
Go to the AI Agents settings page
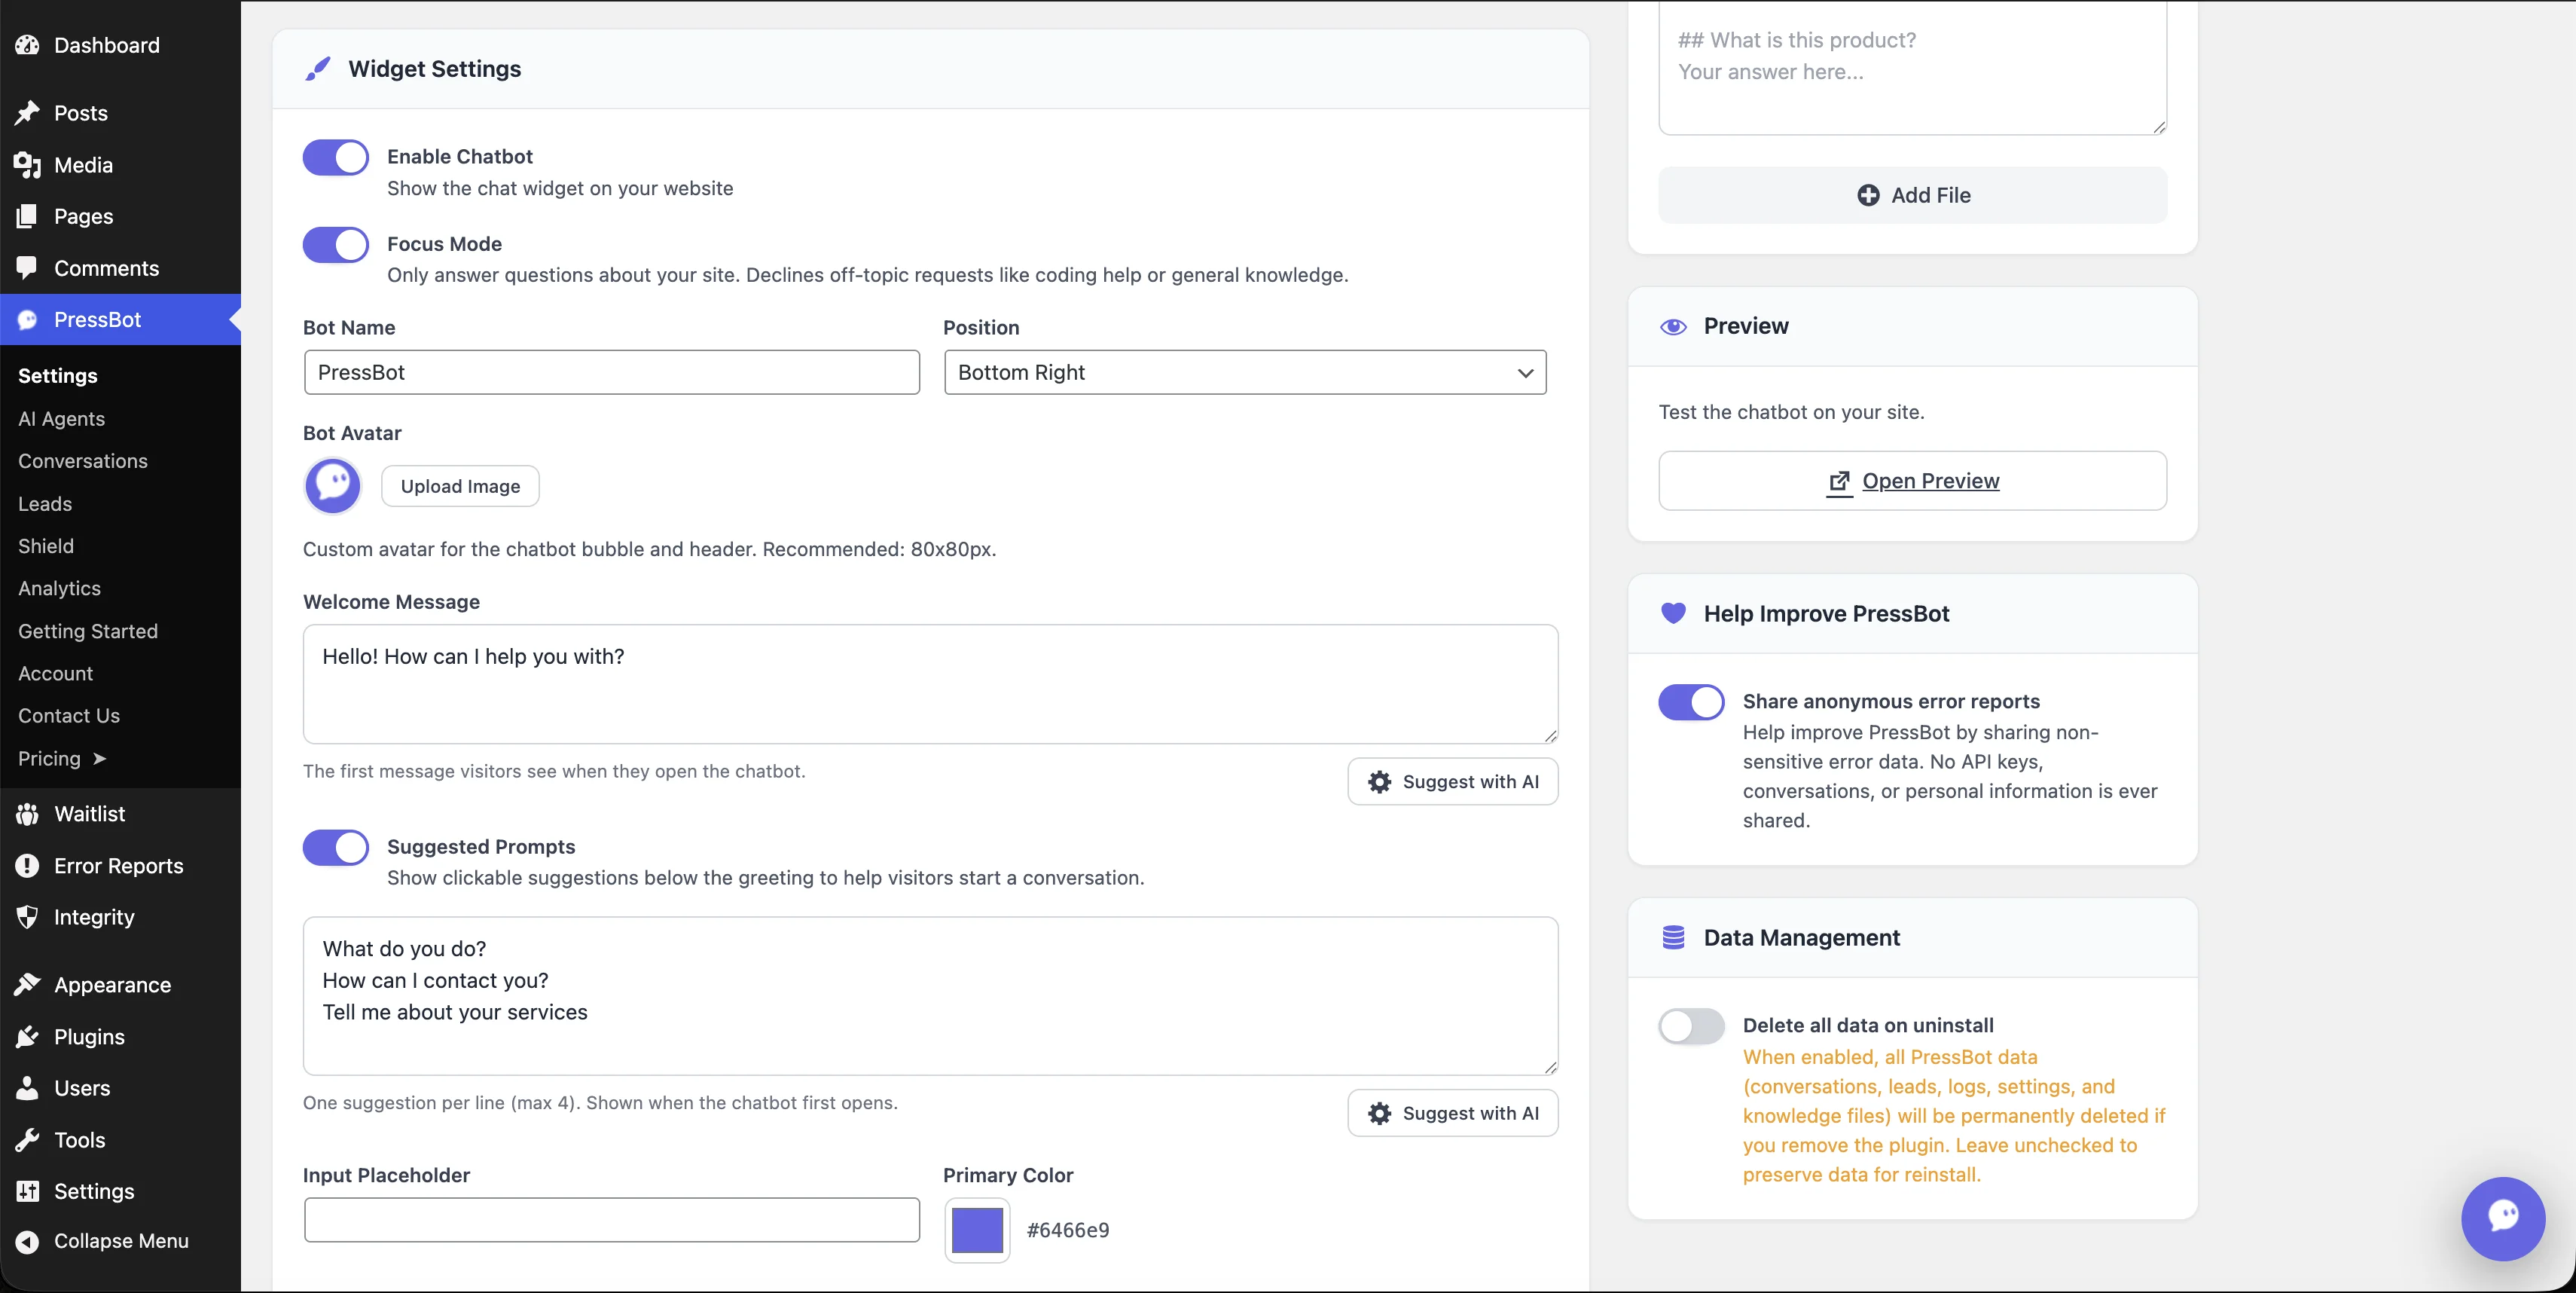pos(61,418)
